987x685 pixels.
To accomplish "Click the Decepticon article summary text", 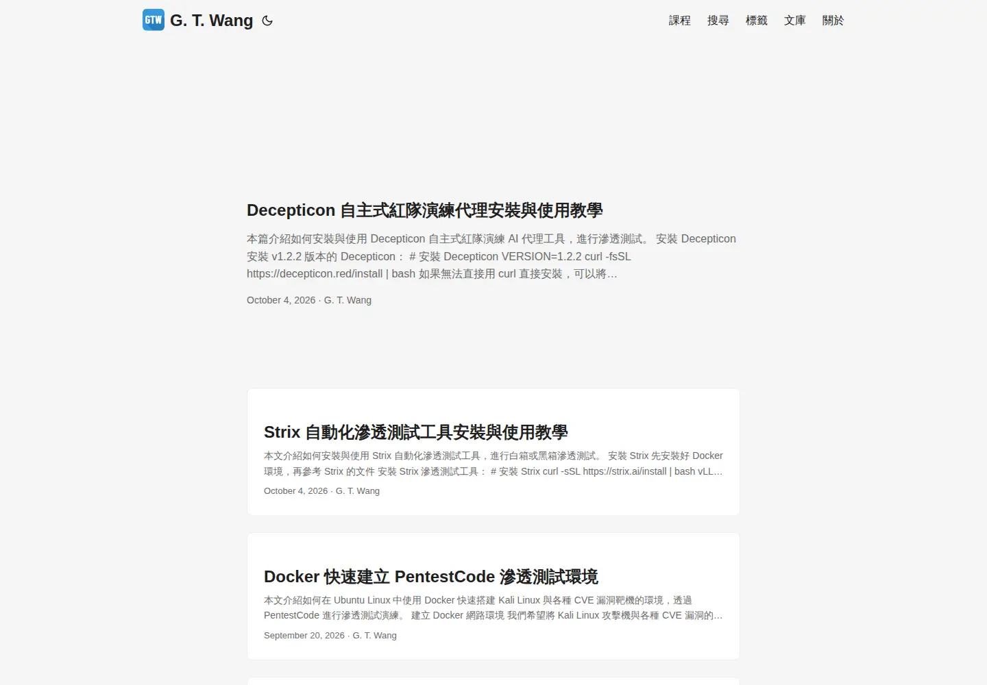I will tap(491, 256).
